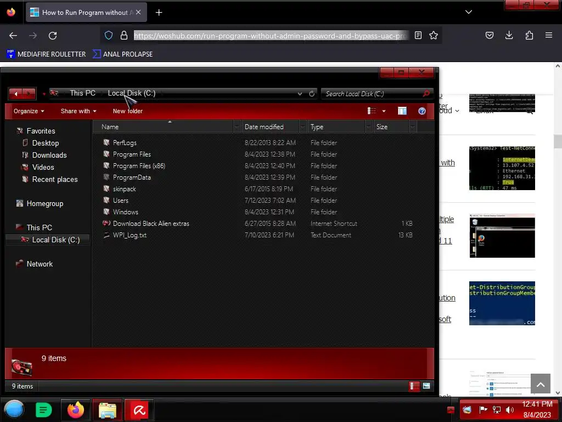The height and width of the screenshot is (422, 562).
Task: Click the Start orb on taskbar
Action: click(14, 409)
